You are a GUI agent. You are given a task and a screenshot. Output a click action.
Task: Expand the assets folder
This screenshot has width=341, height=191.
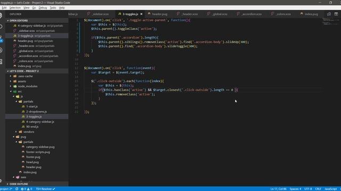point(22,81)
